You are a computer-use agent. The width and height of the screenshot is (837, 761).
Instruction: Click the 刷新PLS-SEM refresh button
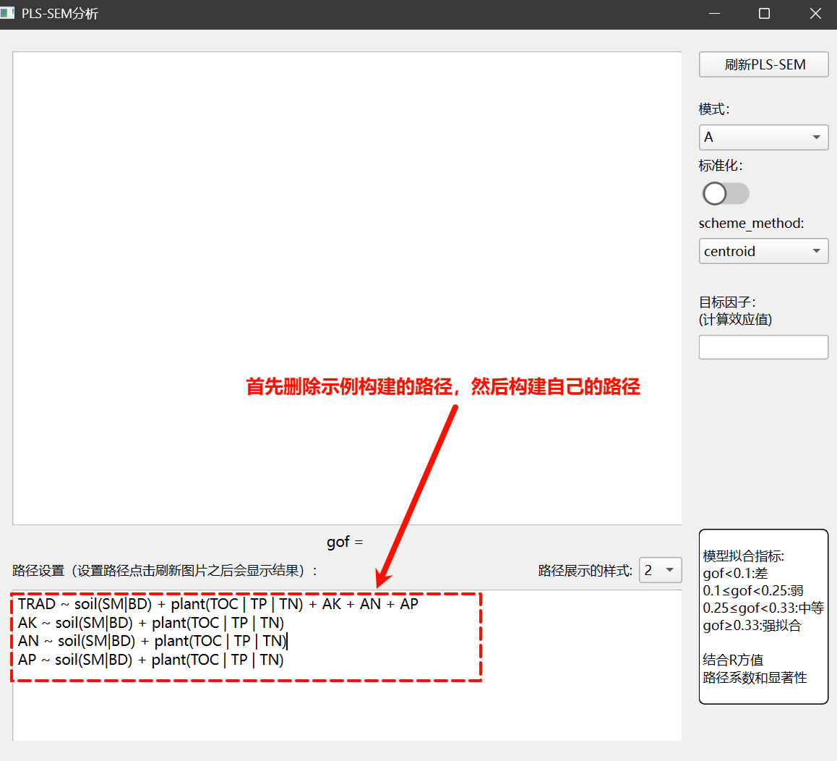[764, 64]
